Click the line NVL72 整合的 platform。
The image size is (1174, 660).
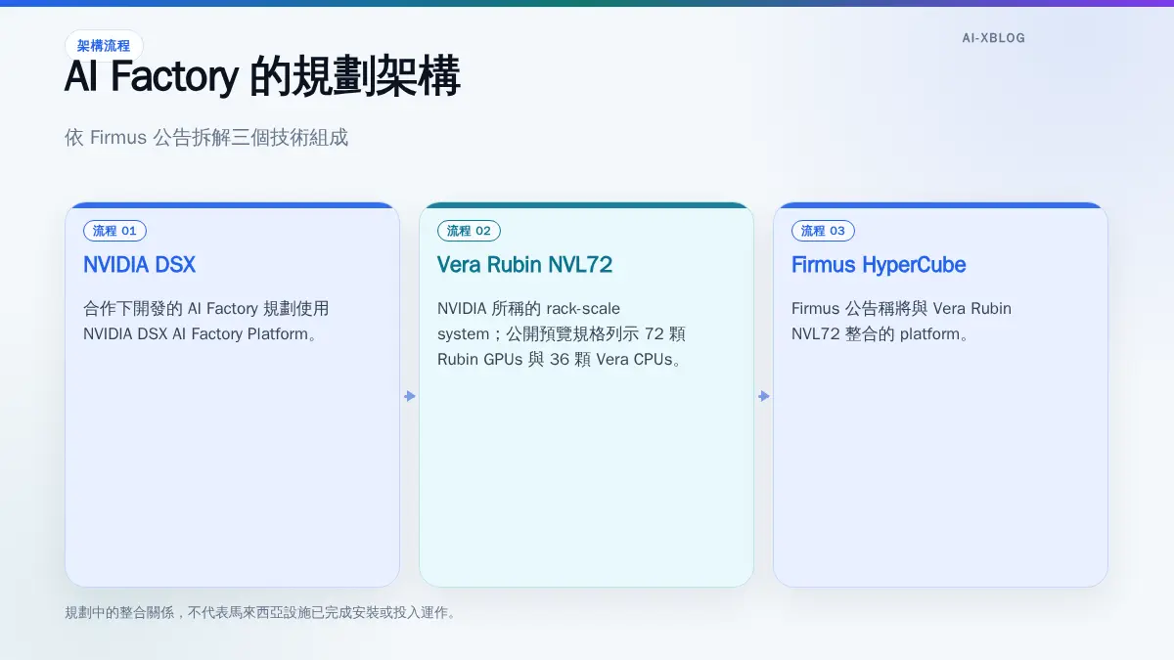pos(880,334)
